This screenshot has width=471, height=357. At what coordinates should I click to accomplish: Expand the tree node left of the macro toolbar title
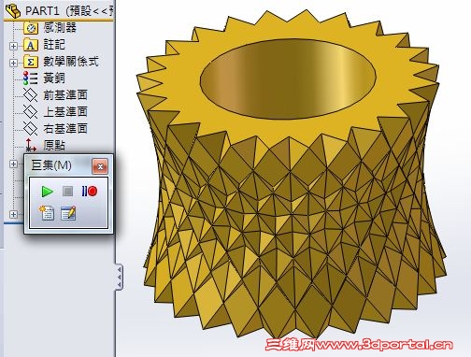point(13,164)
